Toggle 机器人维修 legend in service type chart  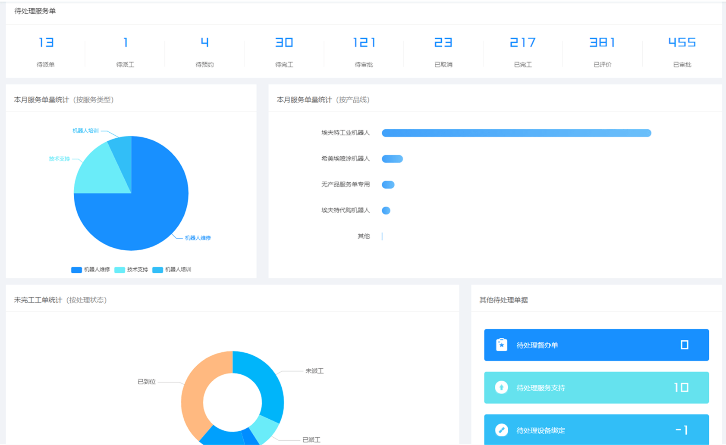pos(91,270)
